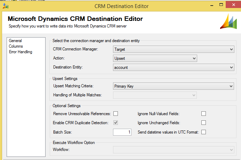Expand the Upsert Matching Criteria dropdown

[174, 86]
